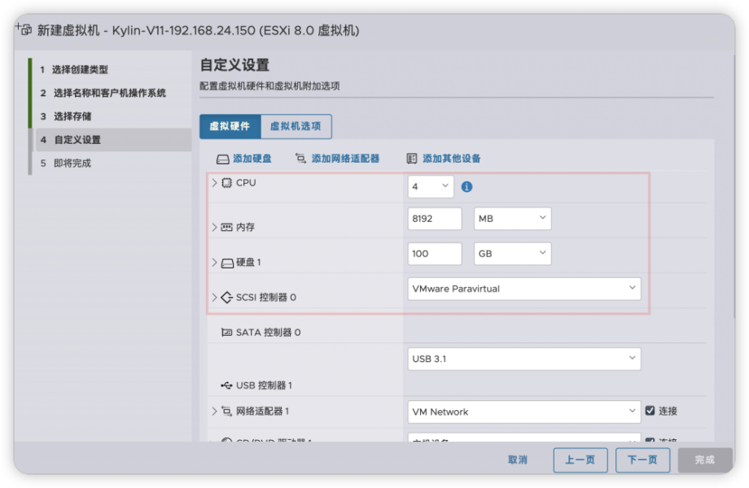Image resolution: width=749 pixels, height=488 pixels.
Task: Click the 添加其他设备 device icon
Action: (x=412, y=159)
